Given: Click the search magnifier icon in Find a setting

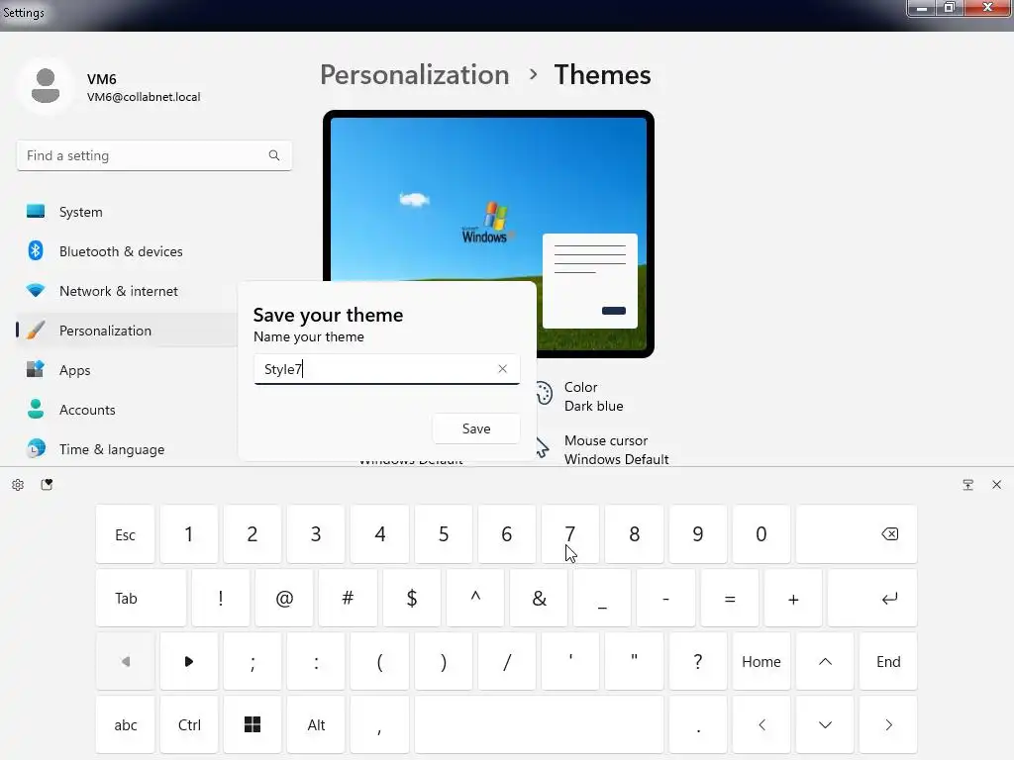Looking at the screenshot, I should tap(274, 155).
